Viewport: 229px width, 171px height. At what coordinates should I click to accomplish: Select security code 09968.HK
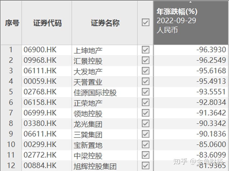(40, 60)
